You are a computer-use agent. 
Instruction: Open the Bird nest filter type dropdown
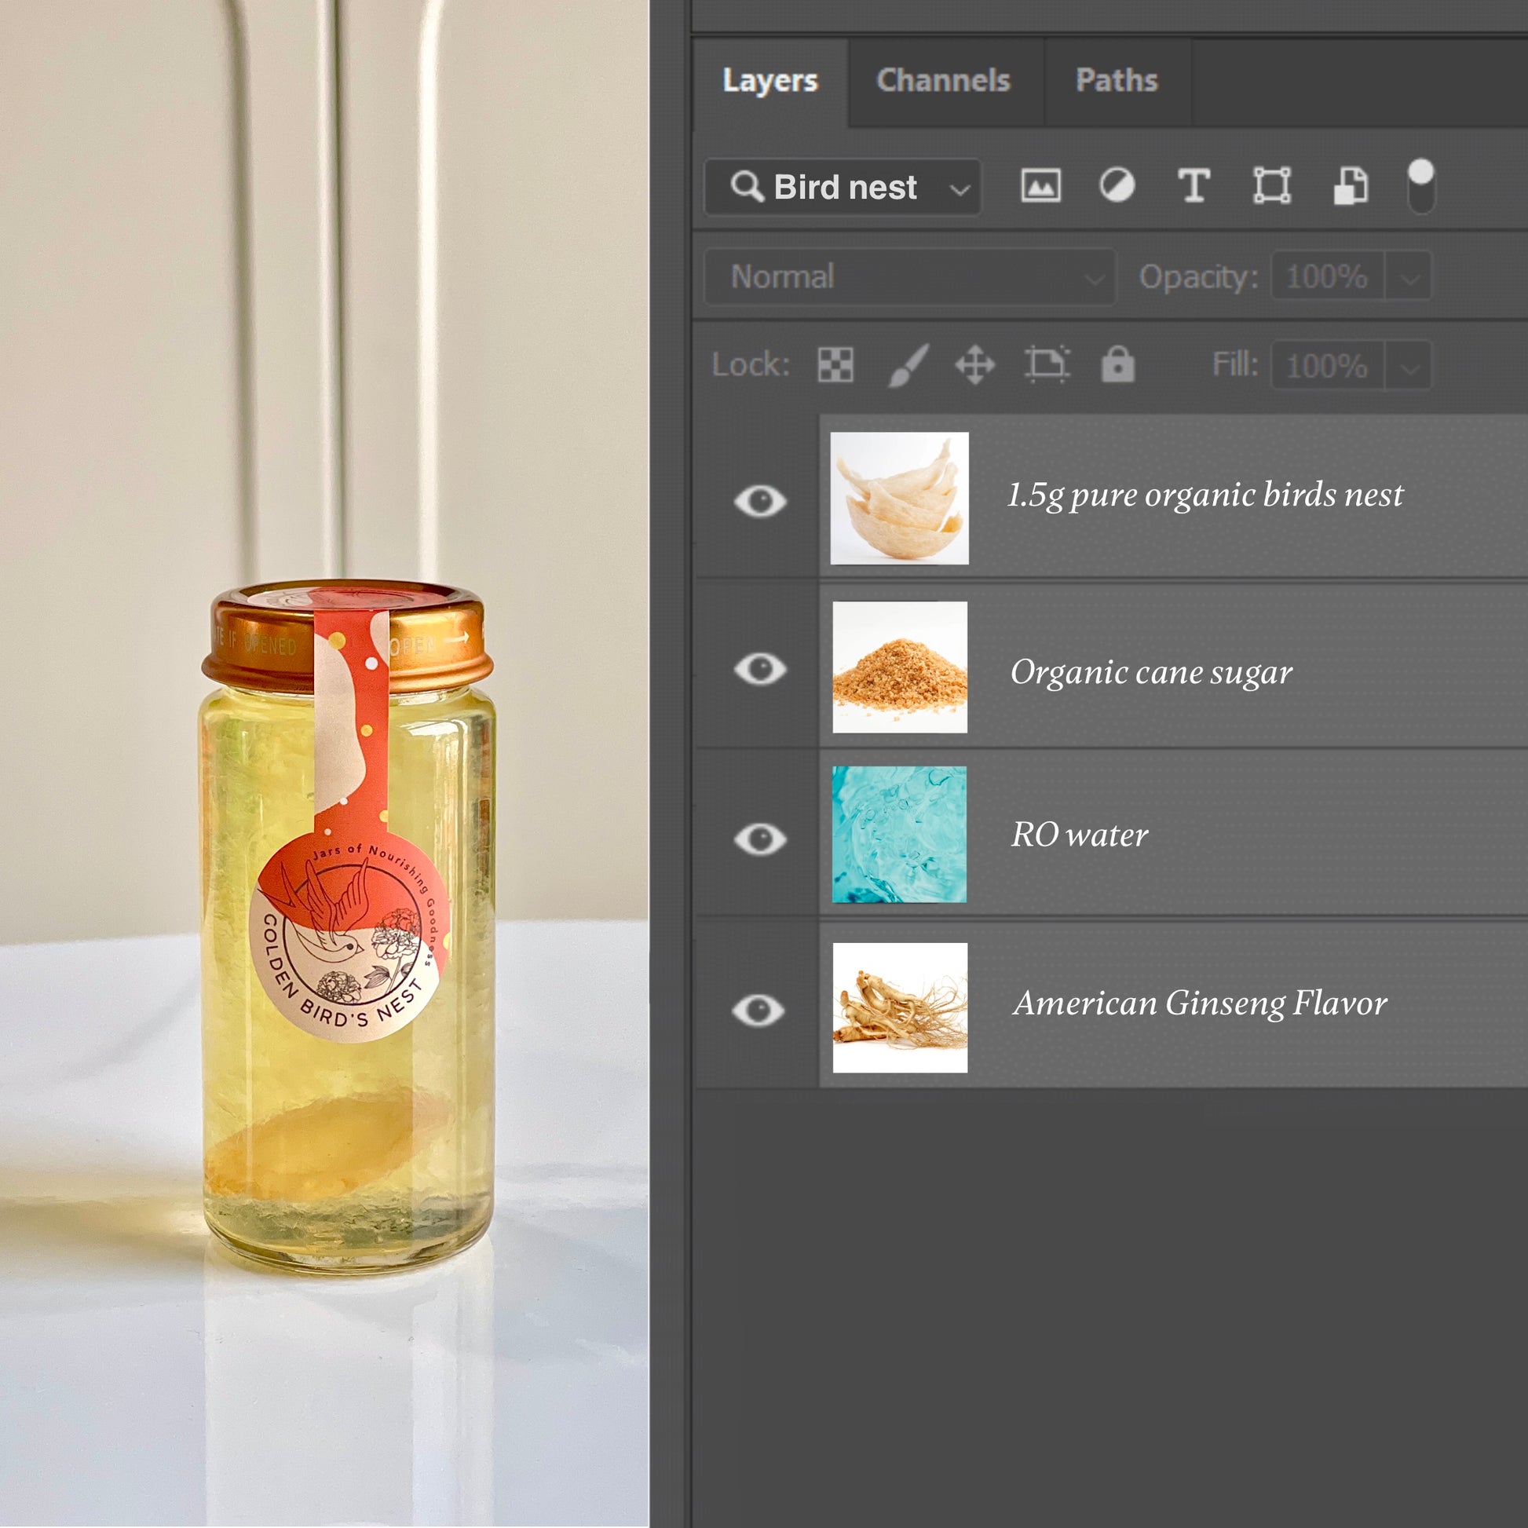coord(960,189)
